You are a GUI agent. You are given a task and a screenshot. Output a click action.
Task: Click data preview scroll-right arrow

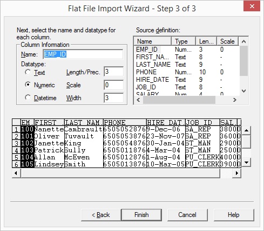(x=237, y=173)
